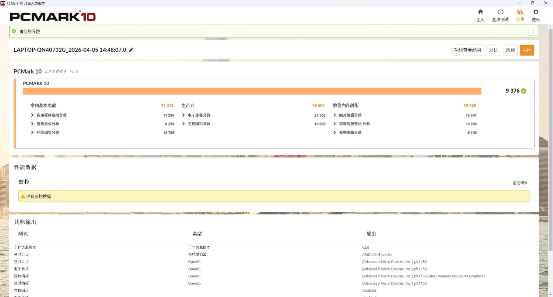Click the orange 关闭 button

click(x=527, y=50)
